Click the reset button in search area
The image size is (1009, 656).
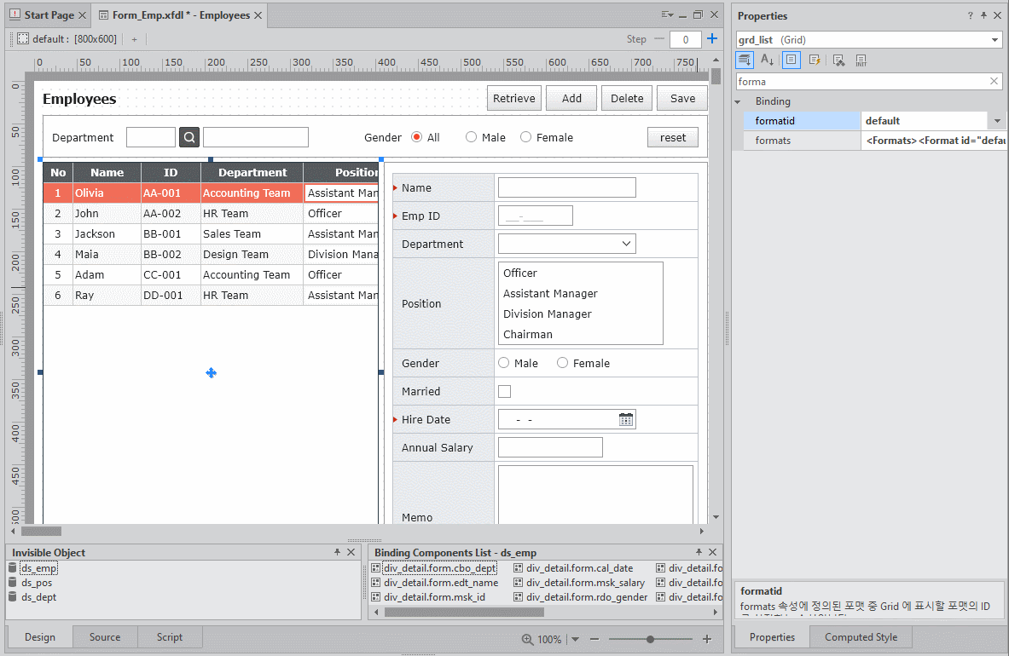click(x=672, y=137)
